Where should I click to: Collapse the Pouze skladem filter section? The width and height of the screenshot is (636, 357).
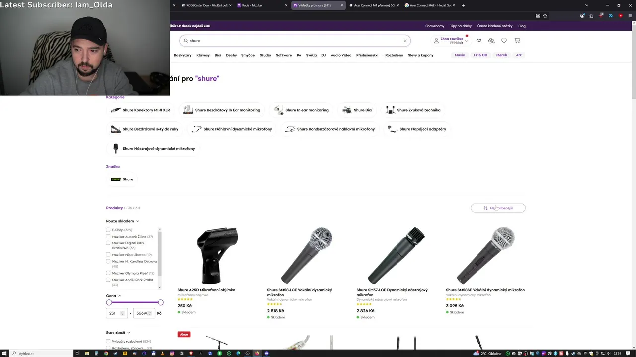tap(123, 221)
